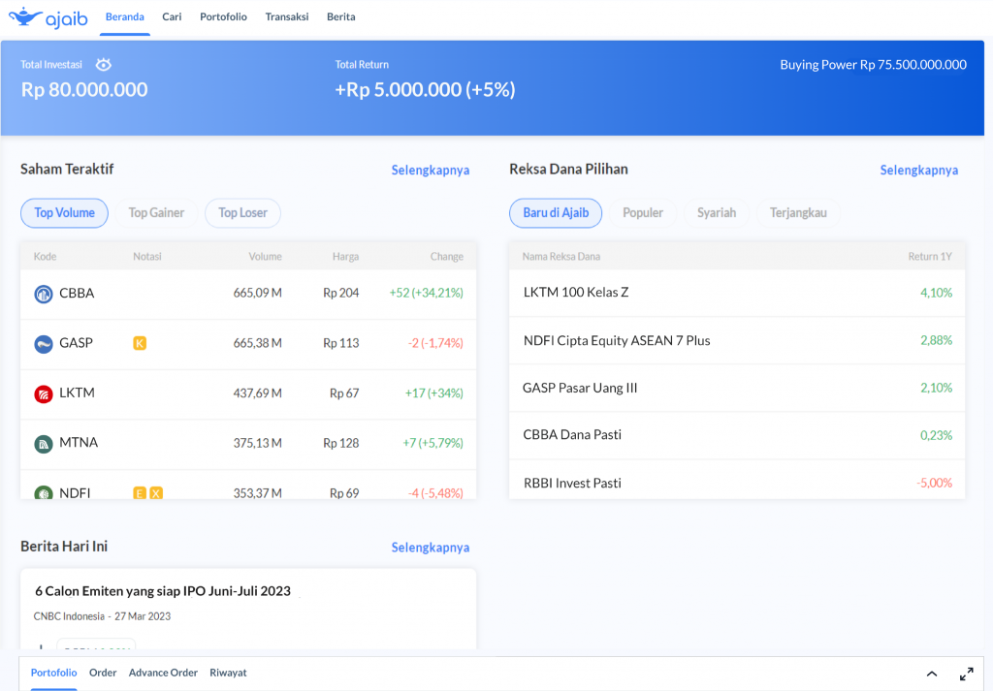The height and width of the screenshot is (691, 993).
Task: Expand the bottom panel with the chevron up
Action: point(932,674)
